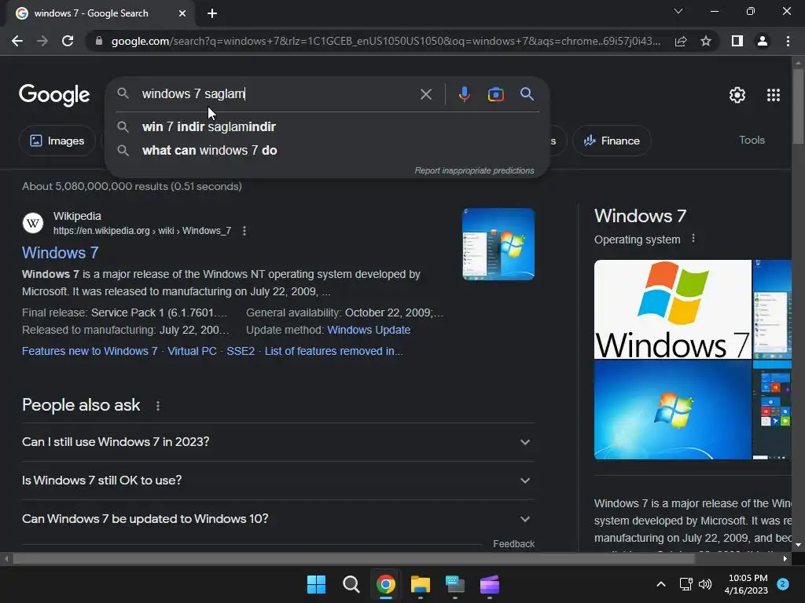
Task: Submit search with magnifier button
Action: coord(527,94)
